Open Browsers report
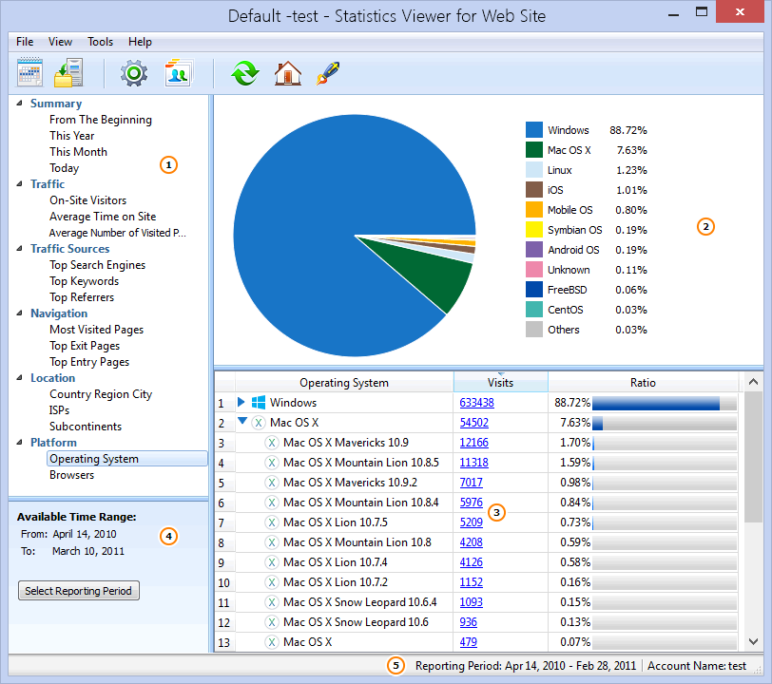 coord(72,475)
